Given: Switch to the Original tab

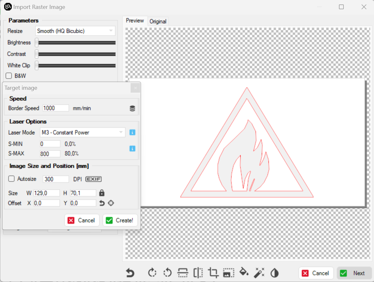Looking at the screenshot, I should click(158, 21).
